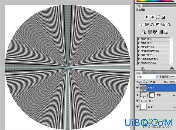Switch to the 调整 tab
The width and height of the screenshot is (176, 130).
pyautogui.click(x=138, y=5)
